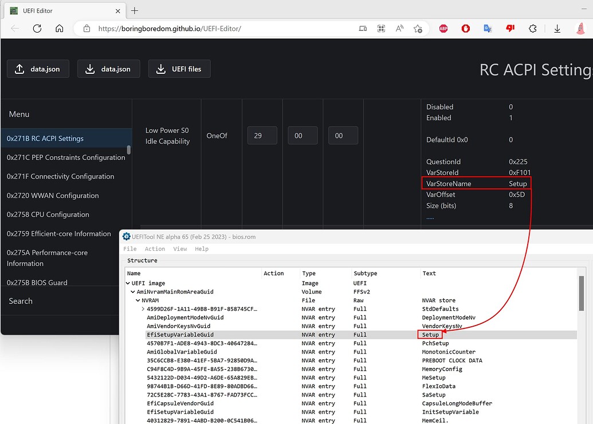The height and width of the screenshot is (424, 593).
Task: Click the upload data.json button
Action: point(38,69)
